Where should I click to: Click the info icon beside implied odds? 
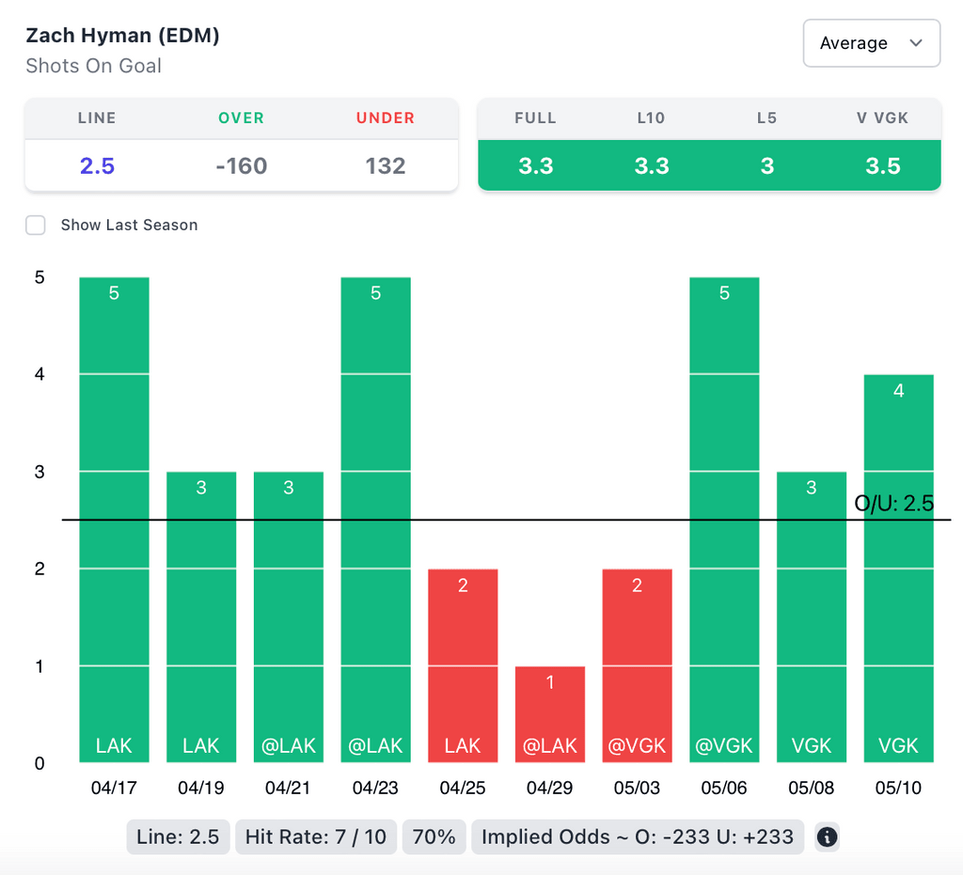[827, 836]
